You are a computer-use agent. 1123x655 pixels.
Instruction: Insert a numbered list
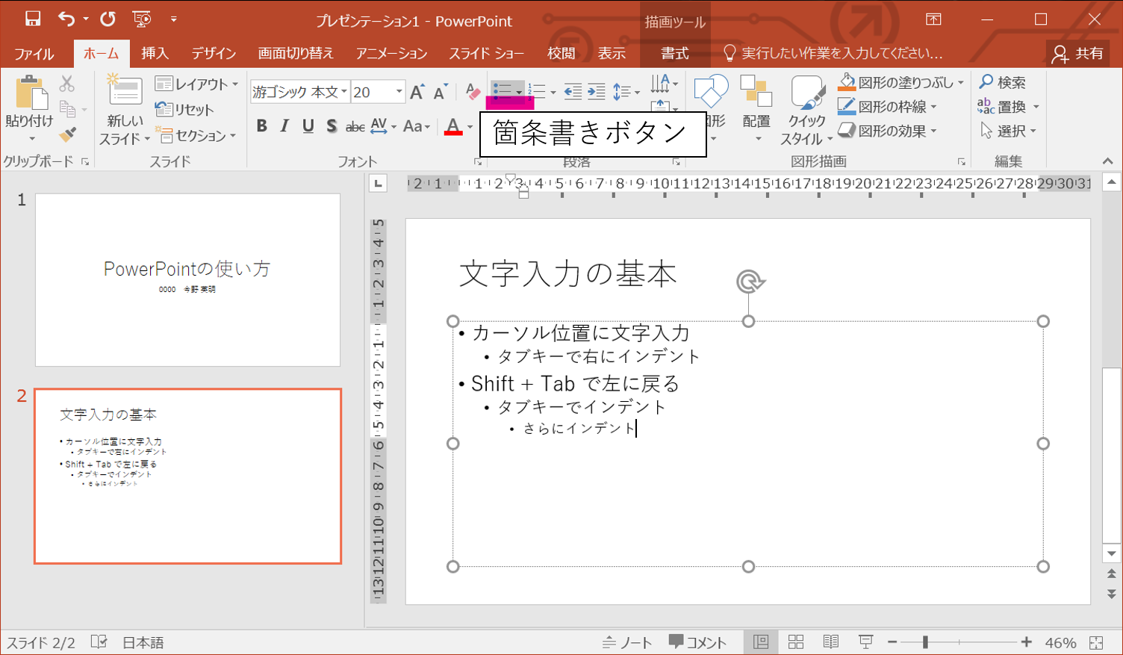[537, 92]
